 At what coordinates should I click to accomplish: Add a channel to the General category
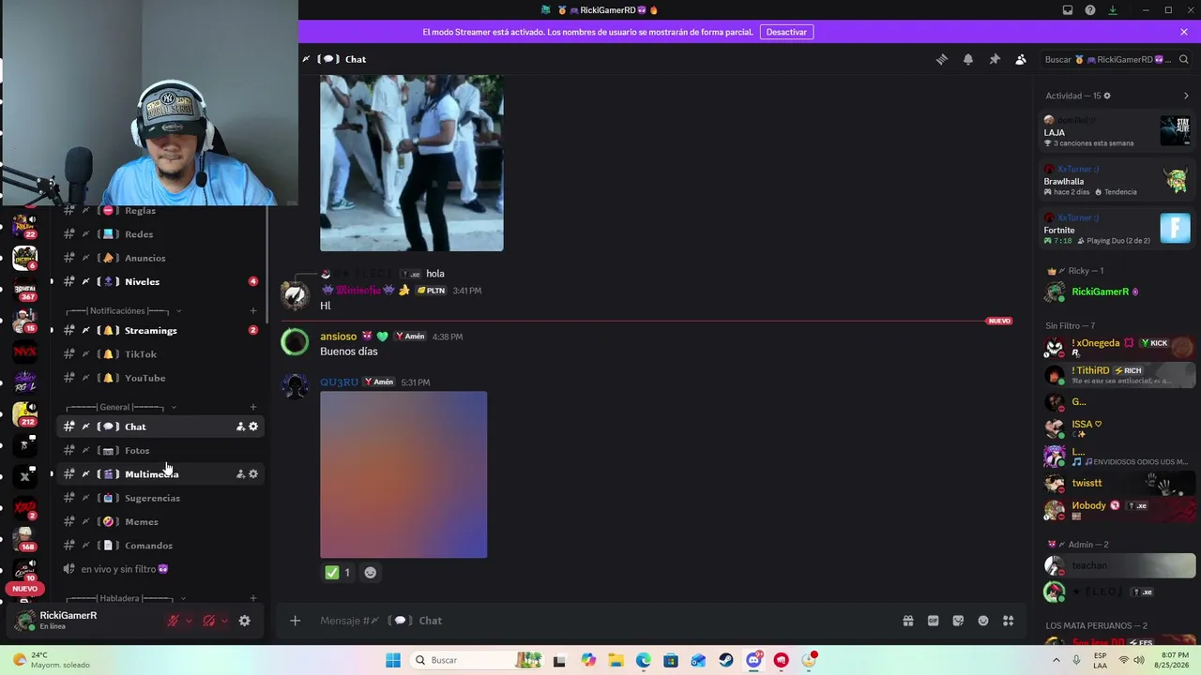tap(253, 407)
